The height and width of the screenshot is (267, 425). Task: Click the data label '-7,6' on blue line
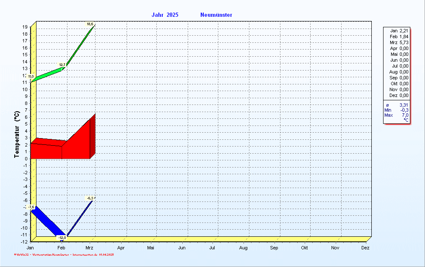click(x=31, y=207)
